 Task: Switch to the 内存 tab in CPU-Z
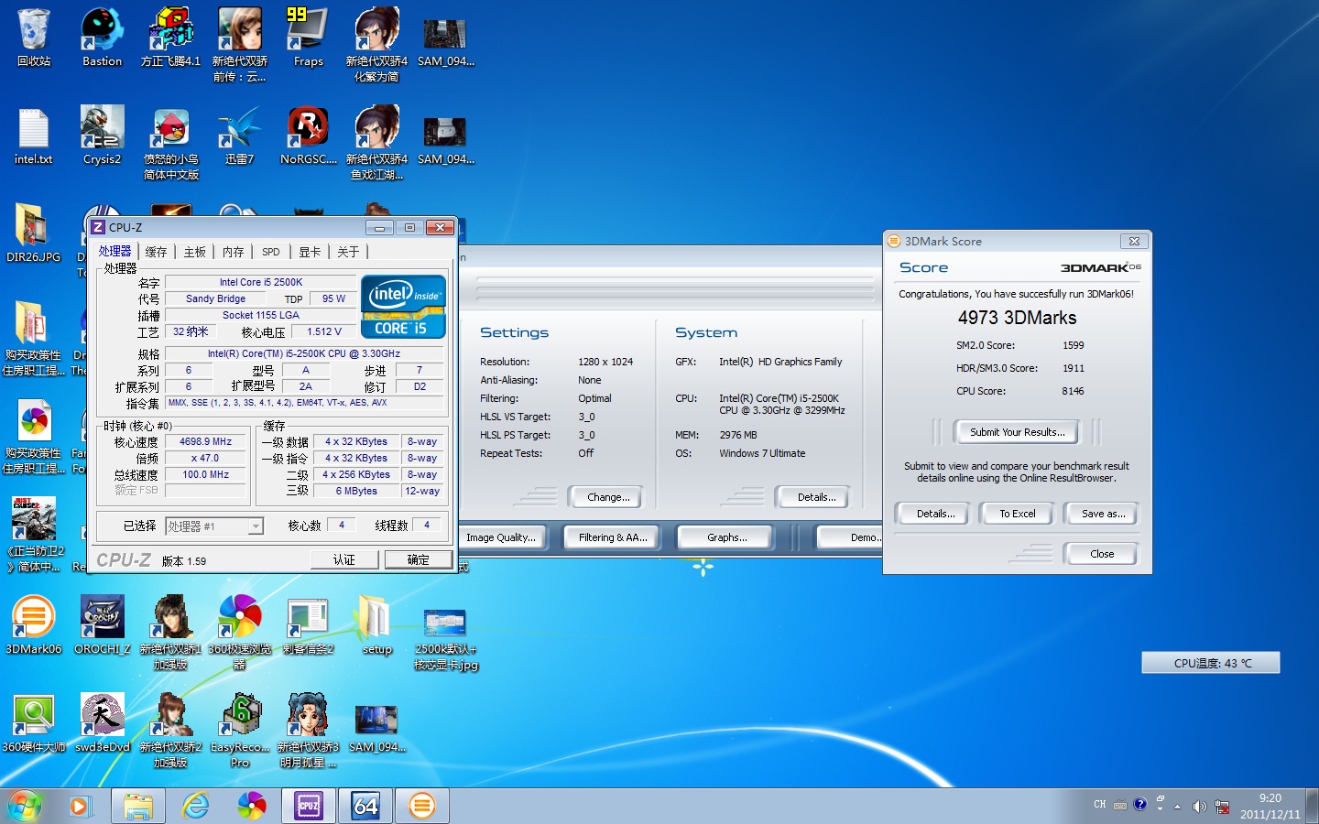(233, 252)
